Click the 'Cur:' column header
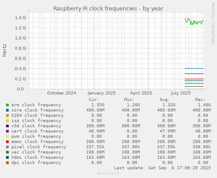 click(94, 100)
